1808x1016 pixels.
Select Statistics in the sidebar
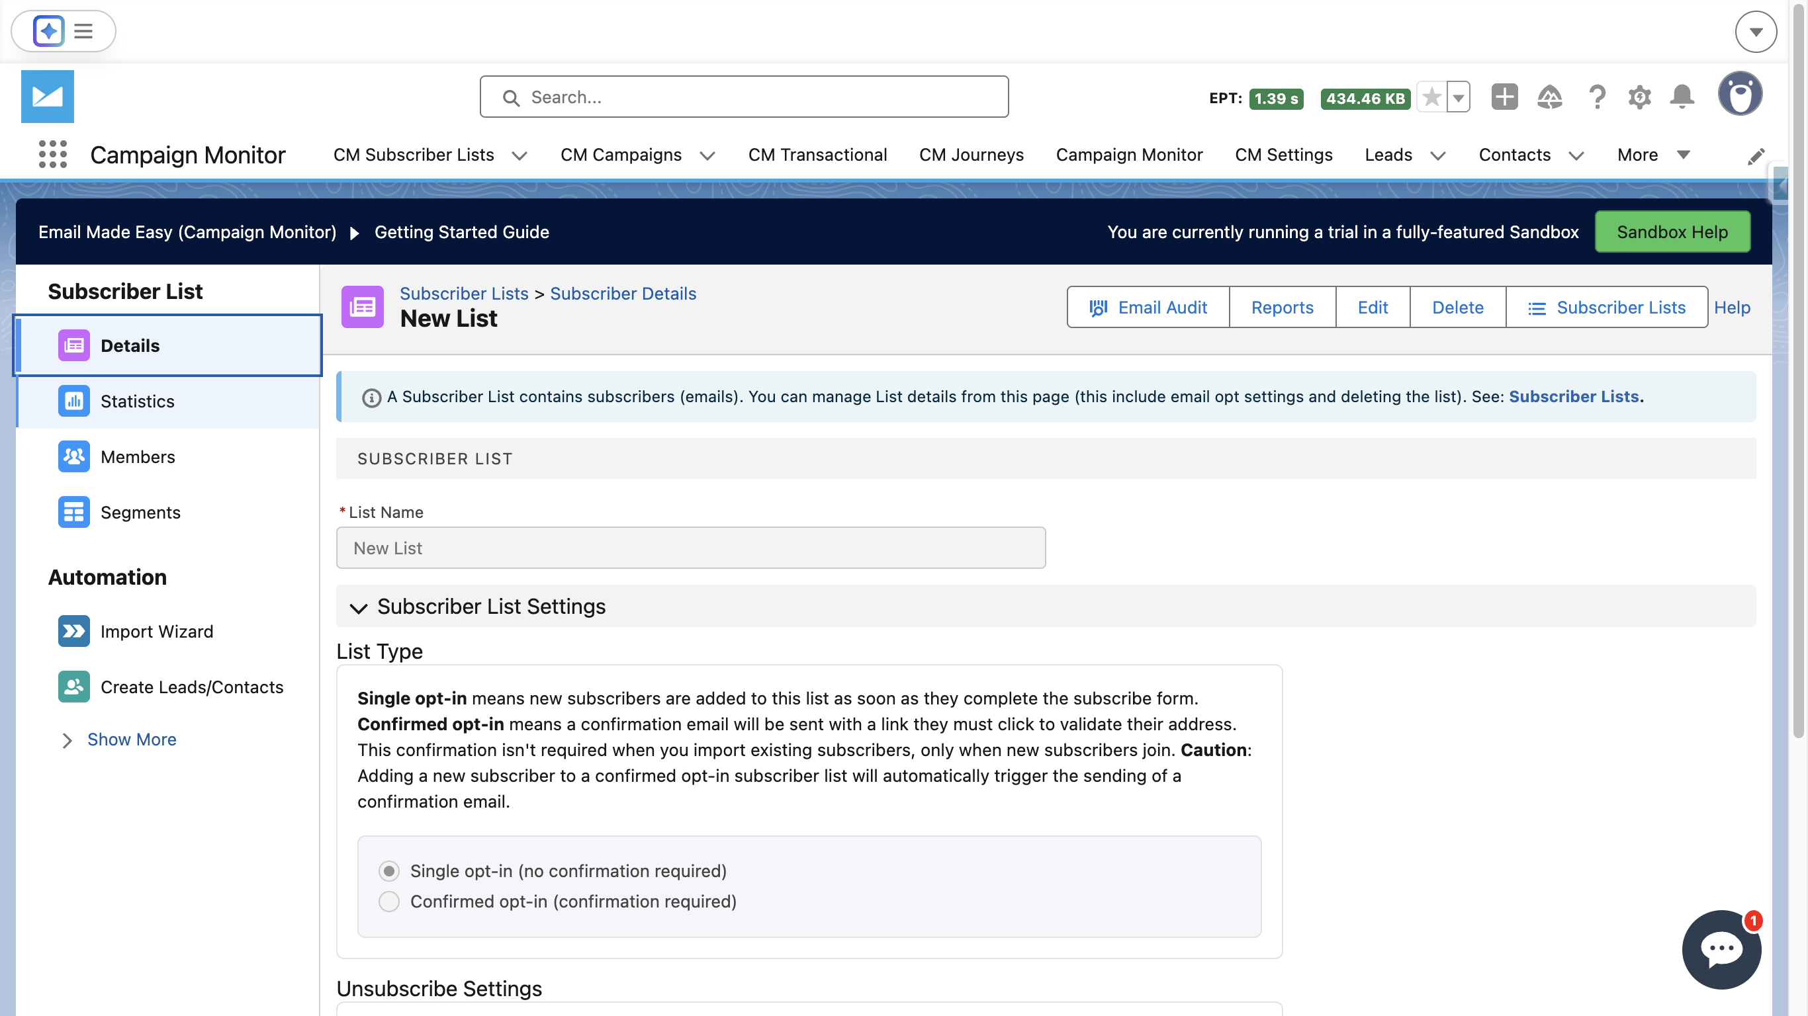(x=167, y=401)
